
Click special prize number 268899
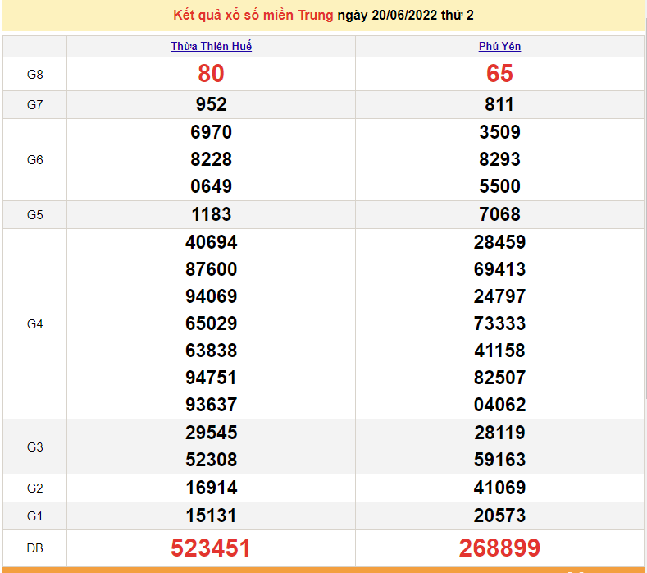pos(499,548)
